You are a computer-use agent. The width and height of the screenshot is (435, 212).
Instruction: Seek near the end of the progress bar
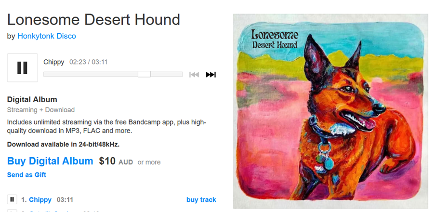pyautogui.click(x=180, y=74)
